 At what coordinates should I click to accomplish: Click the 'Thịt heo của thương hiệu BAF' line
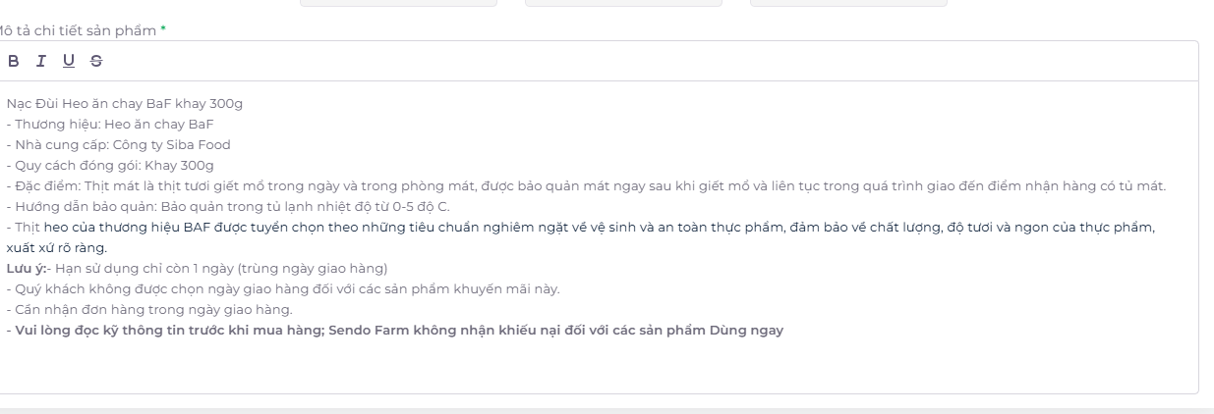click(x=580, y=227)
